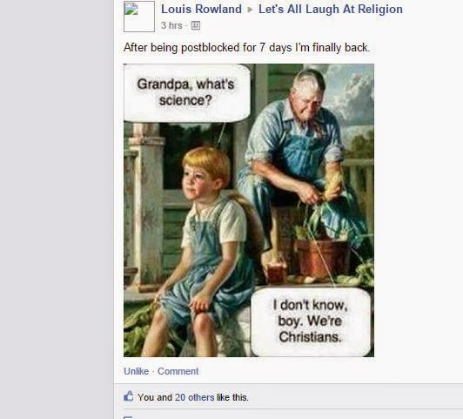Viewport: 463px width, 419px height.
Task: Toggle Unlike on this post
Action: 136,371
